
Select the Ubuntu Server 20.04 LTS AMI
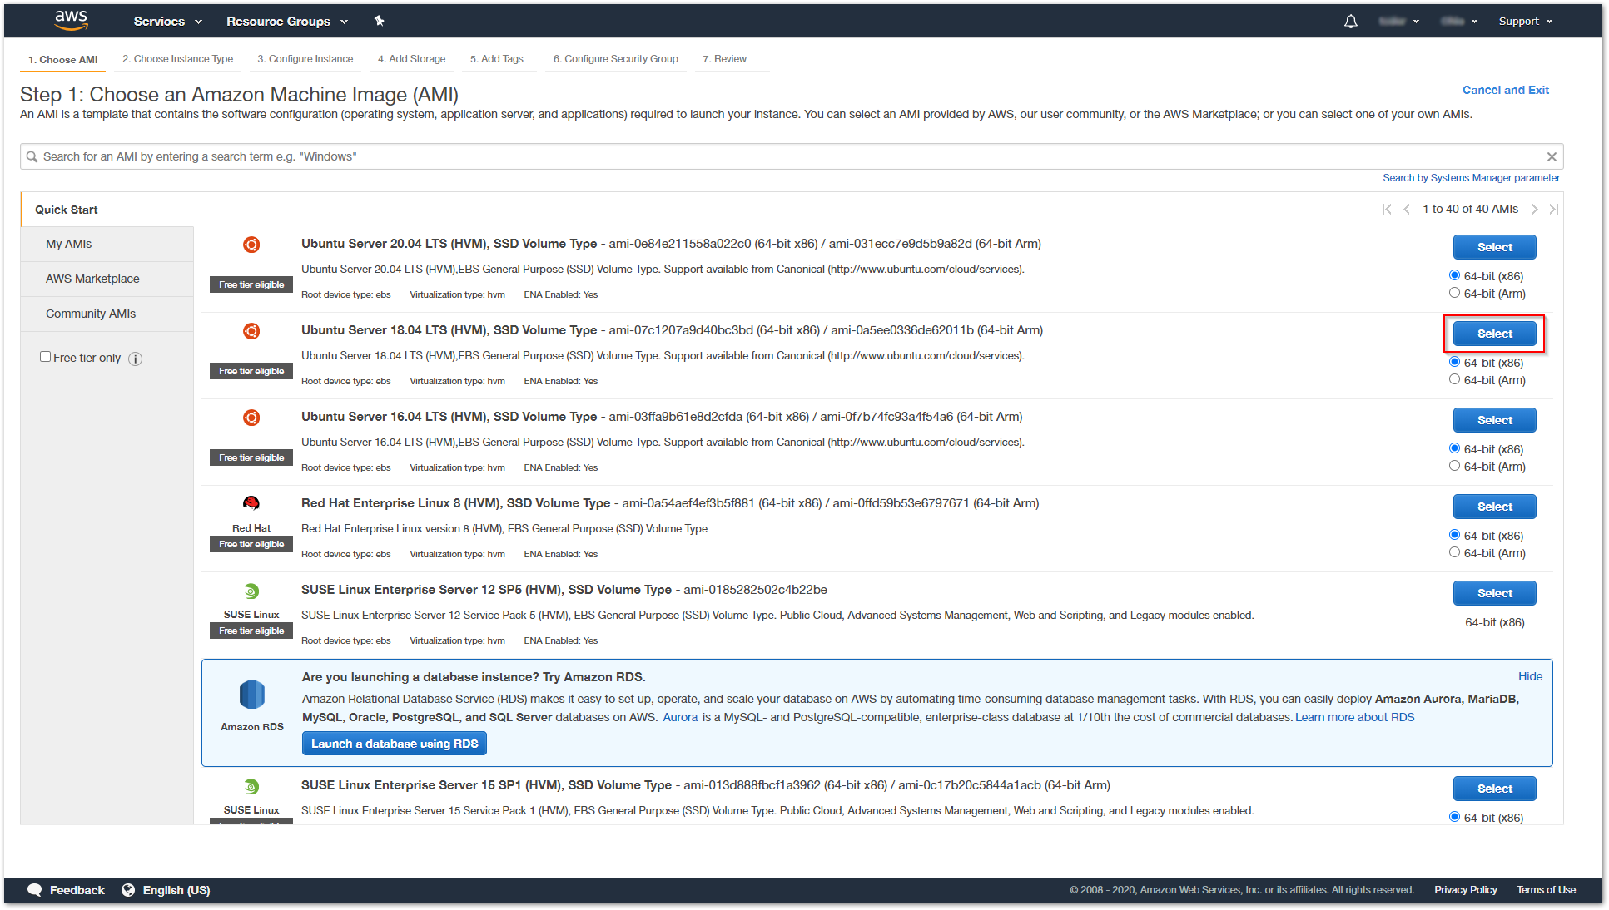[1494, 247]
